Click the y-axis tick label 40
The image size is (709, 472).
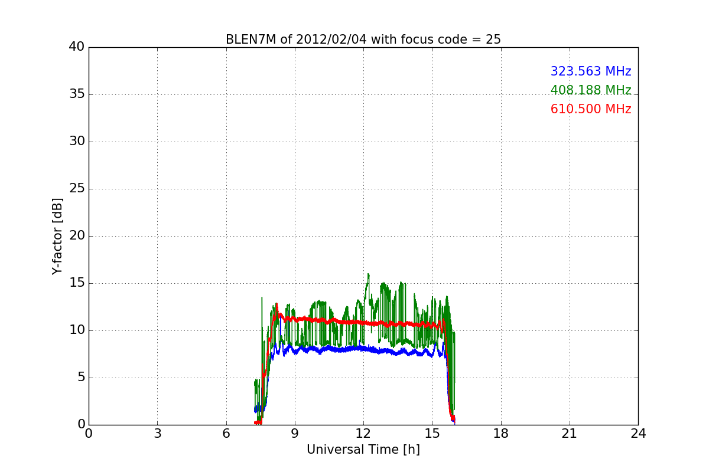77,47
